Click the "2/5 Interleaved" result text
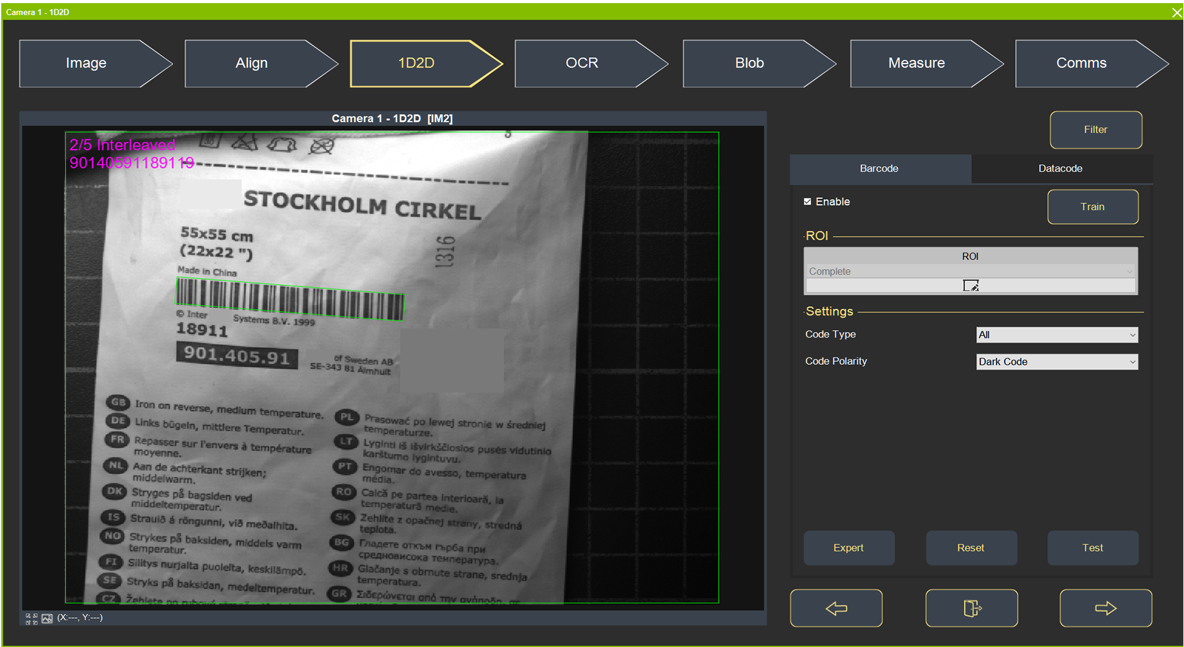Screen dimensions: 1184x647 (123, 145)
